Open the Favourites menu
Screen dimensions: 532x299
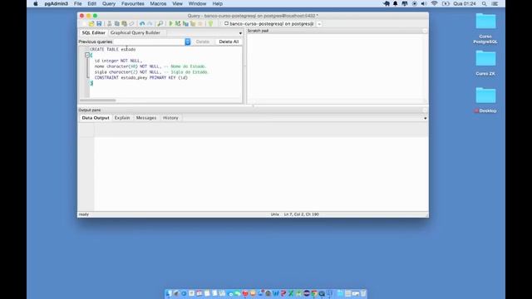click(133, 3)
